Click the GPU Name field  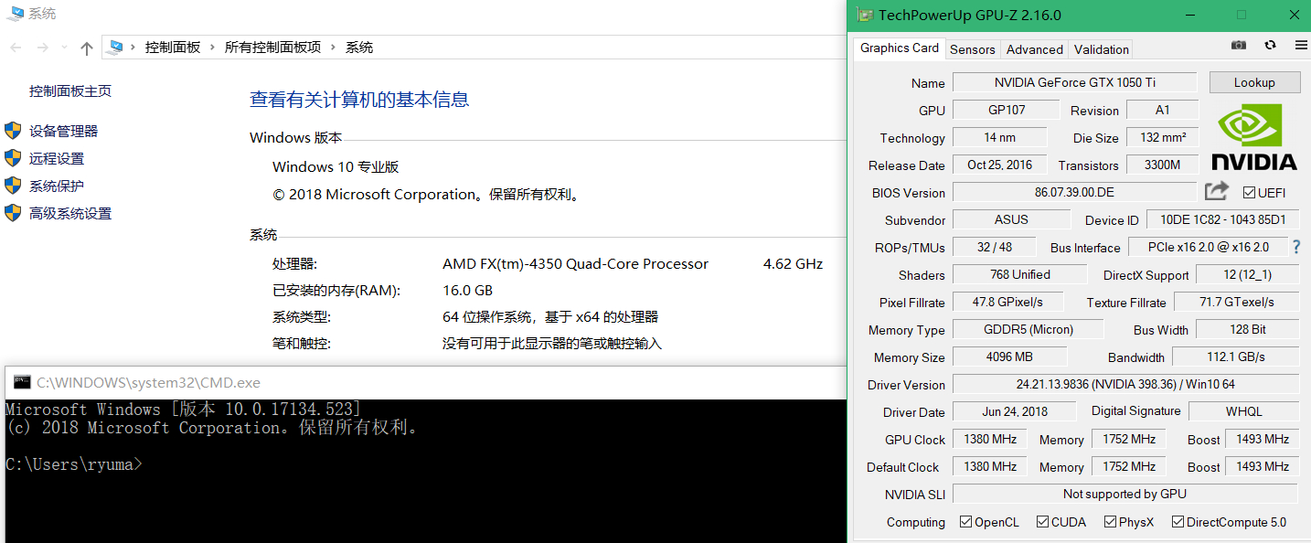(x=1074, y=82)
